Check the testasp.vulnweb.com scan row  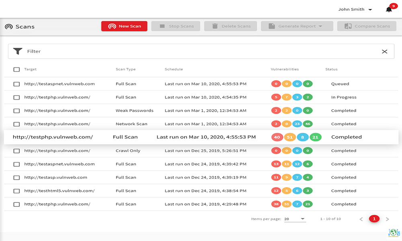[16, 178]
